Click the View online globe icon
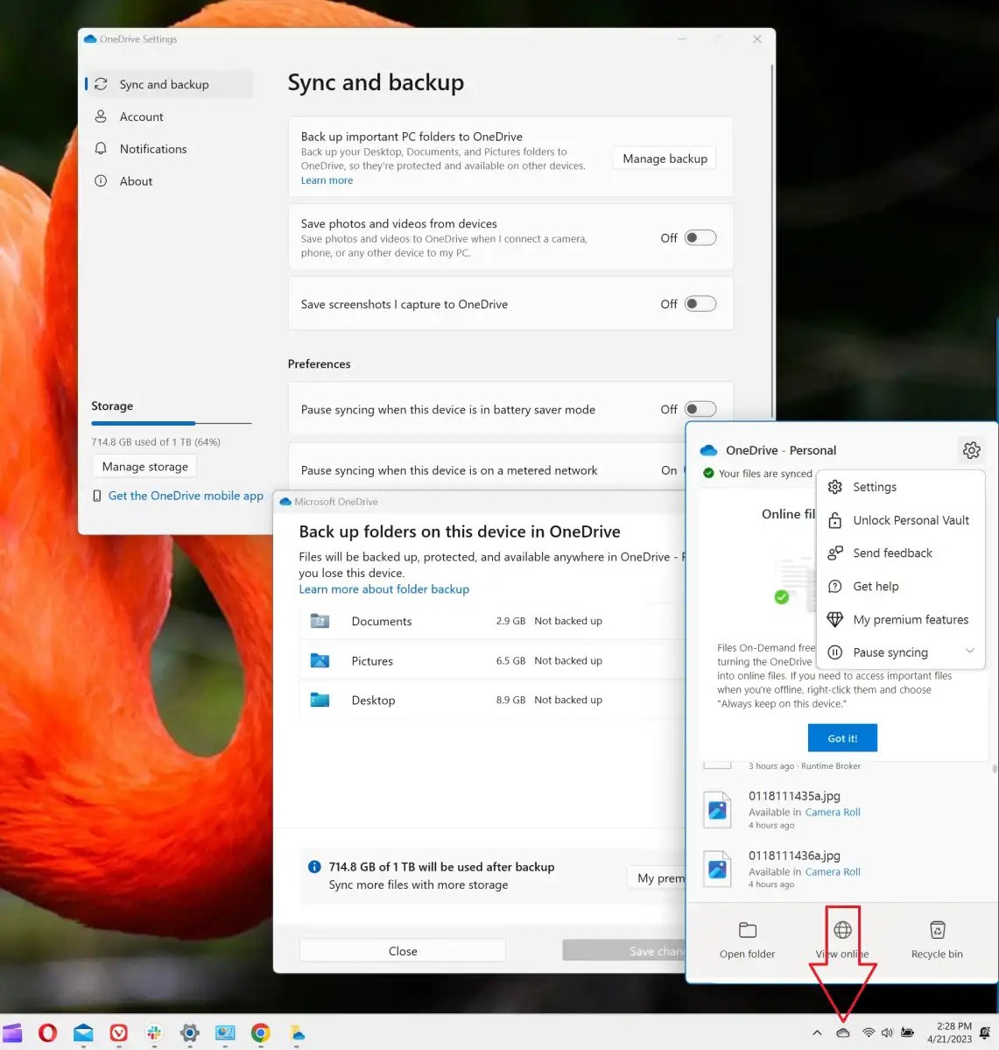 pyautogui.click(x=842, y=930)
